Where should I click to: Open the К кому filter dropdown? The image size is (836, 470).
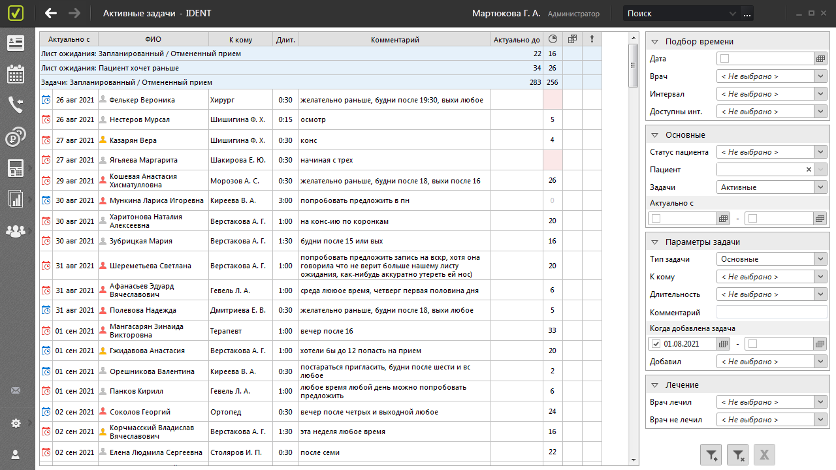coord(772,277)
